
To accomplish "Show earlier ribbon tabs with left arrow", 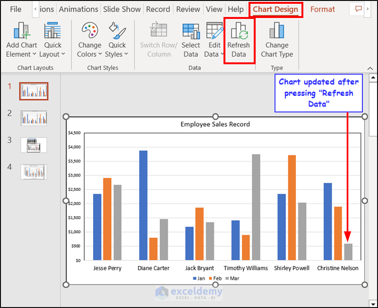I will click(x=35, y=9).
